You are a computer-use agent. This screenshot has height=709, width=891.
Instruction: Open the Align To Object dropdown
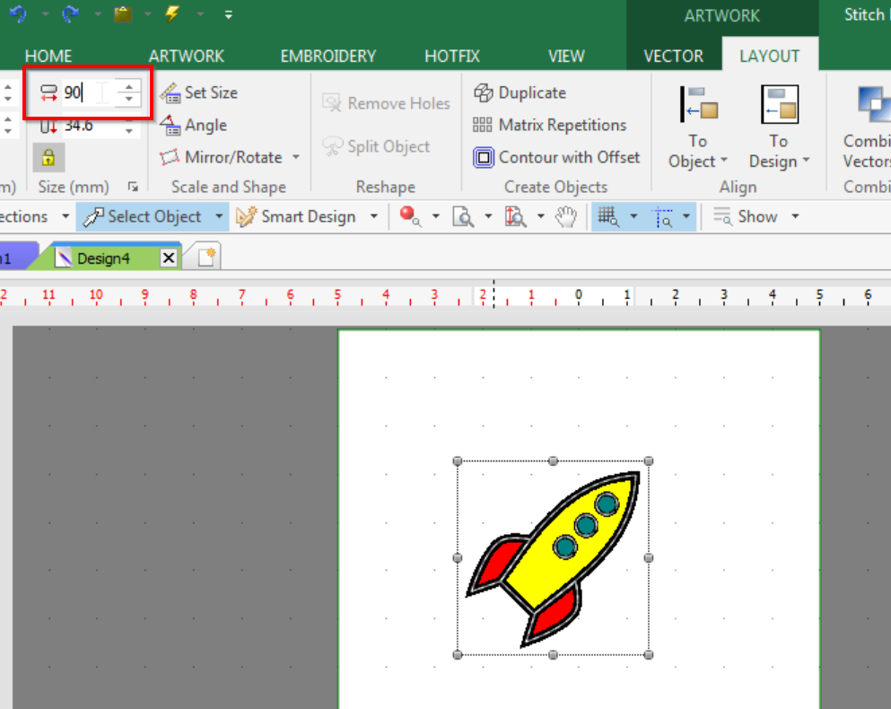697,162
